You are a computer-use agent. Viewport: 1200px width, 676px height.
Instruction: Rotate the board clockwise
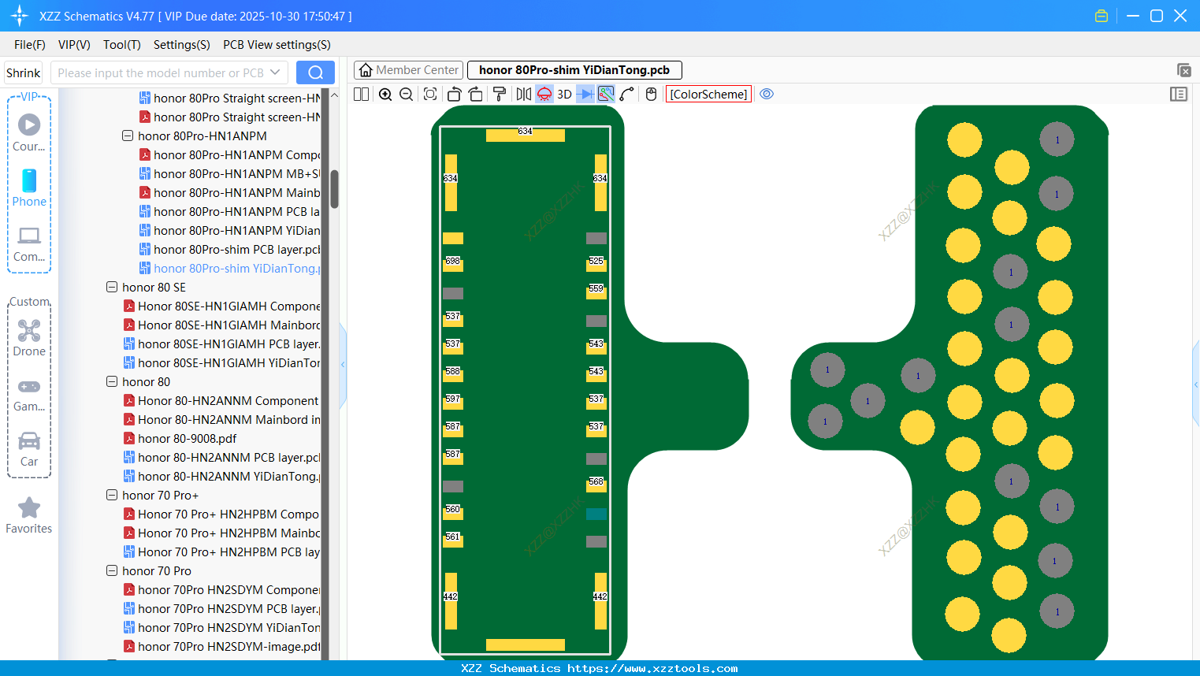(x=476, y=94)
